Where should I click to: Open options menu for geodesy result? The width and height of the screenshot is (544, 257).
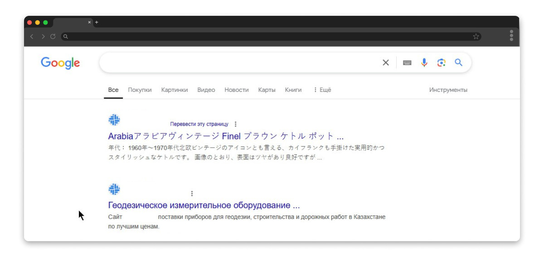pos(192,194)
